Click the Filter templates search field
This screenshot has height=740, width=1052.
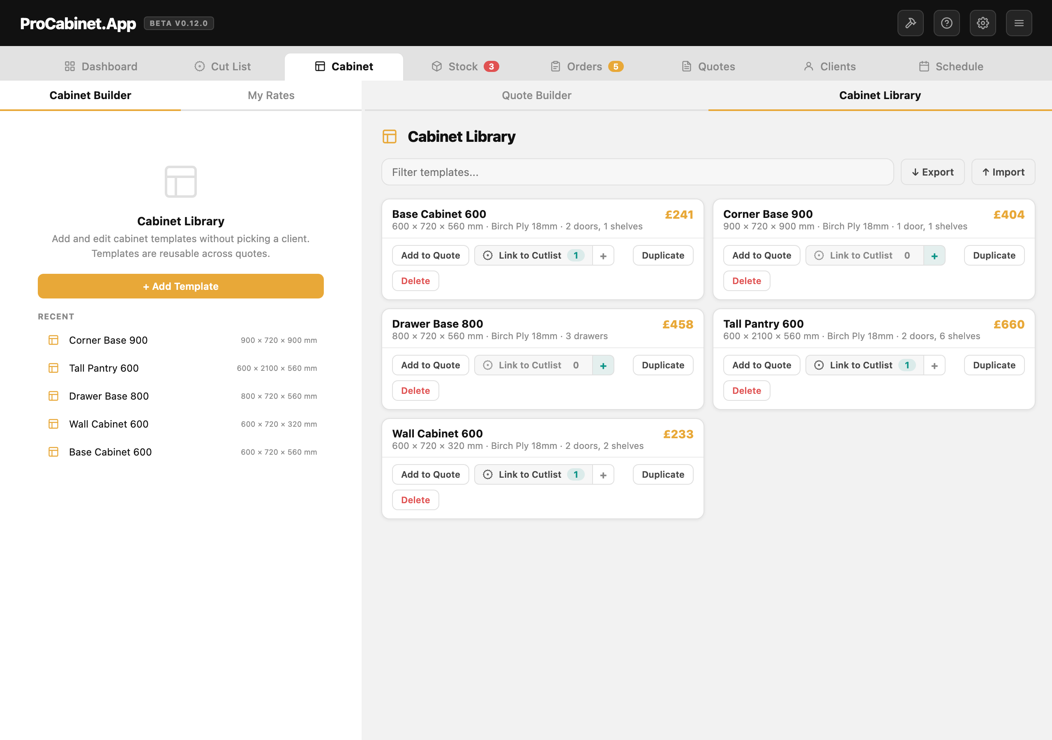tap(637, 172)
